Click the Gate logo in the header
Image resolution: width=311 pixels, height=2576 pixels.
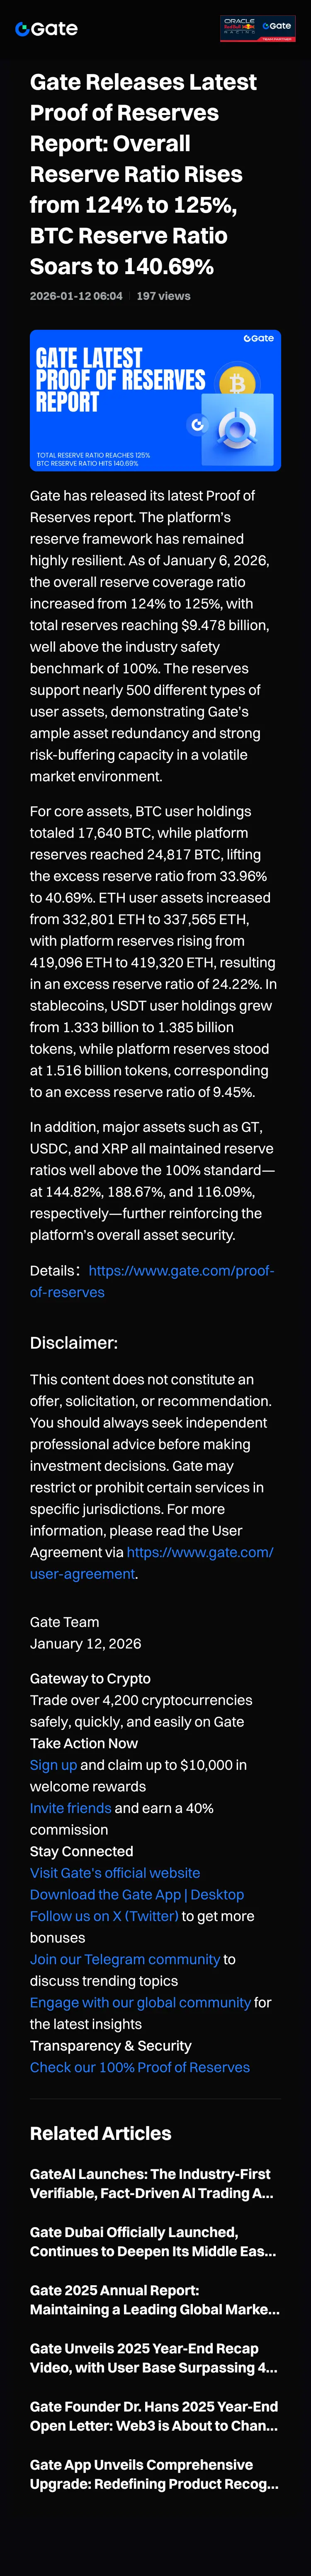pos(47,29)
